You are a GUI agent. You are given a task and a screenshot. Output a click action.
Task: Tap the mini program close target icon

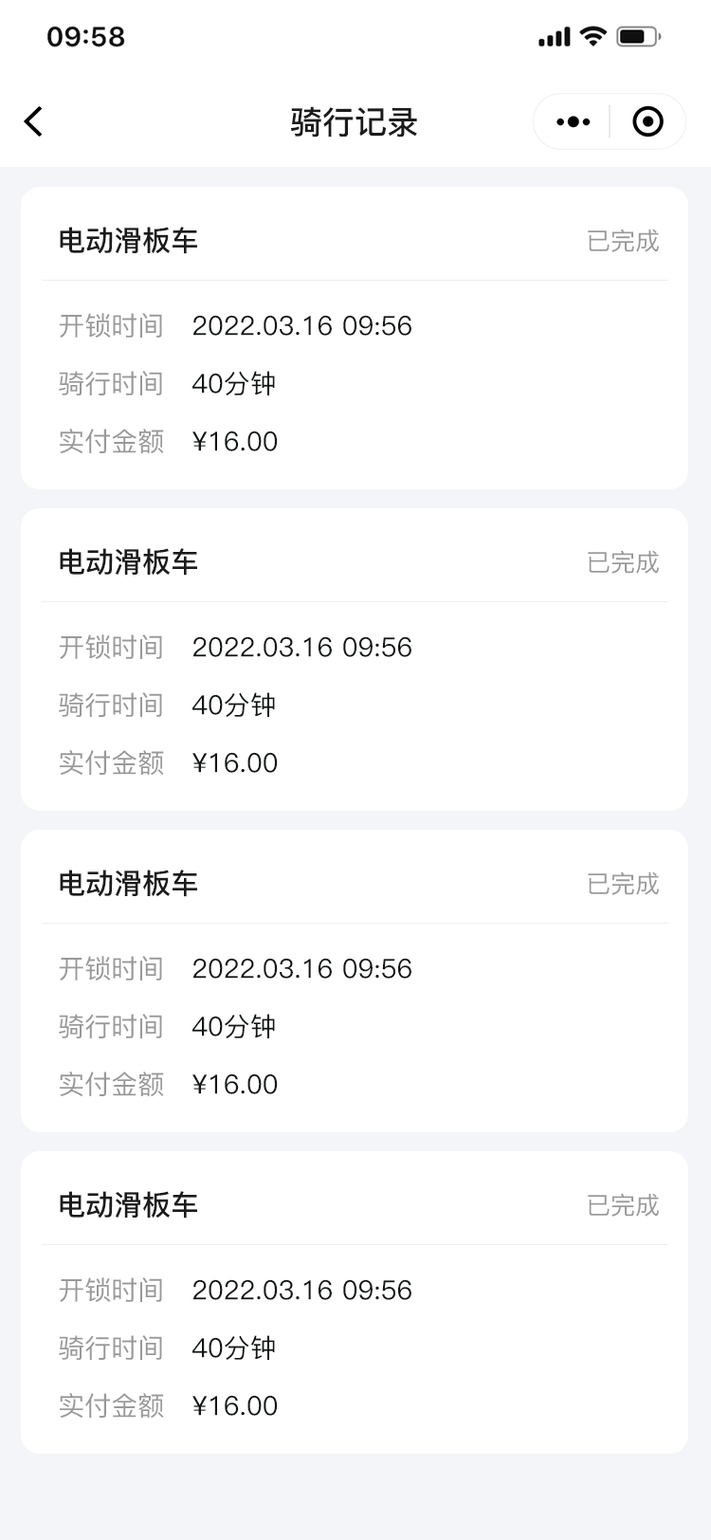(x=647, y=121)
